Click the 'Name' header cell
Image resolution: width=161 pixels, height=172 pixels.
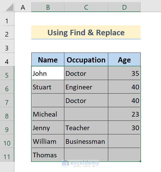[48, 60]
